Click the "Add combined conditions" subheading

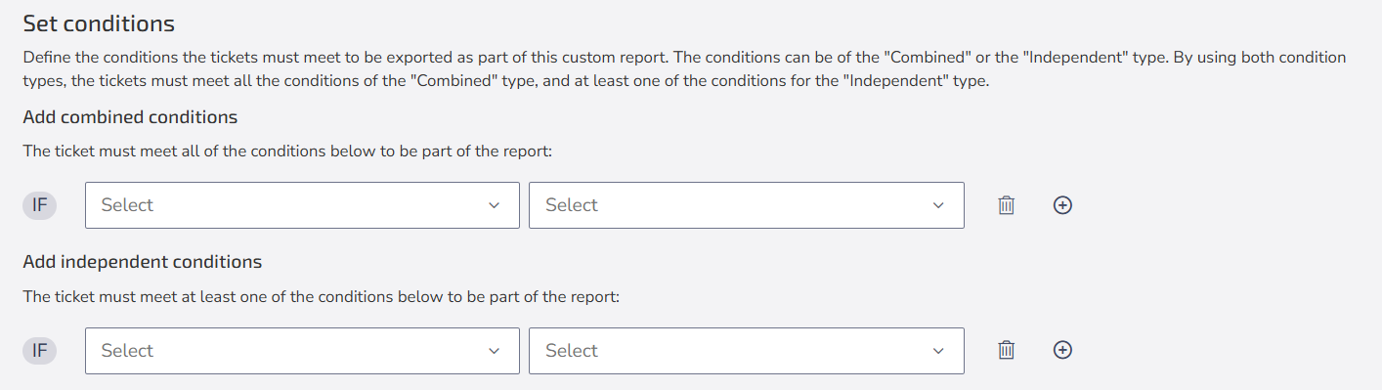pos(130,117)
